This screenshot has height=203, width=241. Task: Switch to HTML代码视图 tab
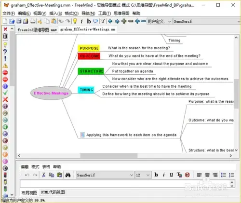click(53, 192)
